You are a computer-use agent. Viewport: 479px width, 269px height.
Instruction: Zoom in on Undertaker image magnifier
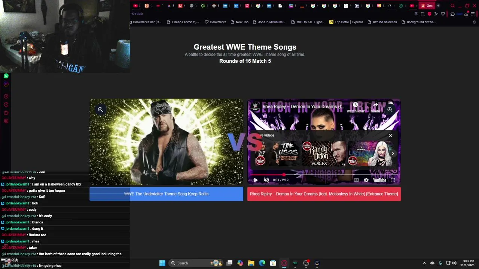(x=100, y=109)
